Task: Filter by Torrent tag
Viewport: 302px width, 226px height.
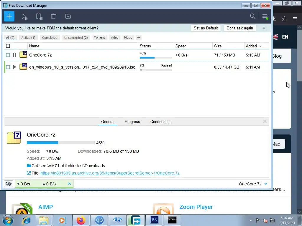Action: 100,37
